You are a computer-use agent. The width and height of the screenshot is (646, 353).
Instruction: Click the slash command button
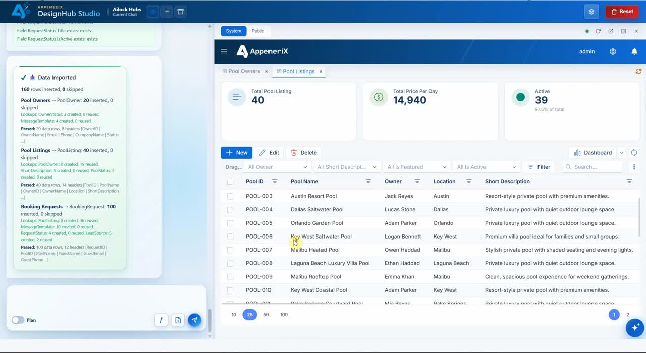[x=161, y=320]
